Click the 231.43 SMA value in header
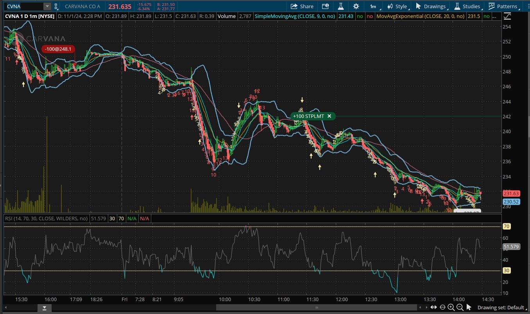Image resolution: width=530 pixels, height=314 pixels. click(x=346, y=16)
